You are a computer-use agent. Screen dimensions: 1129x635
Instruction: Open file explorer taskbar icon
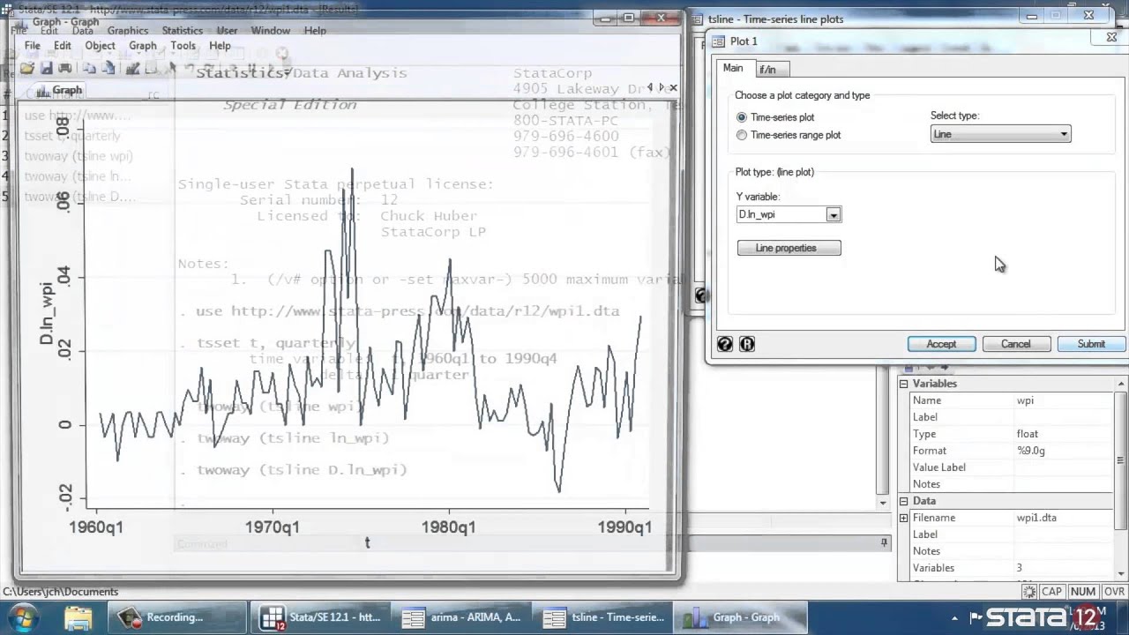click(x=78, y=616)
